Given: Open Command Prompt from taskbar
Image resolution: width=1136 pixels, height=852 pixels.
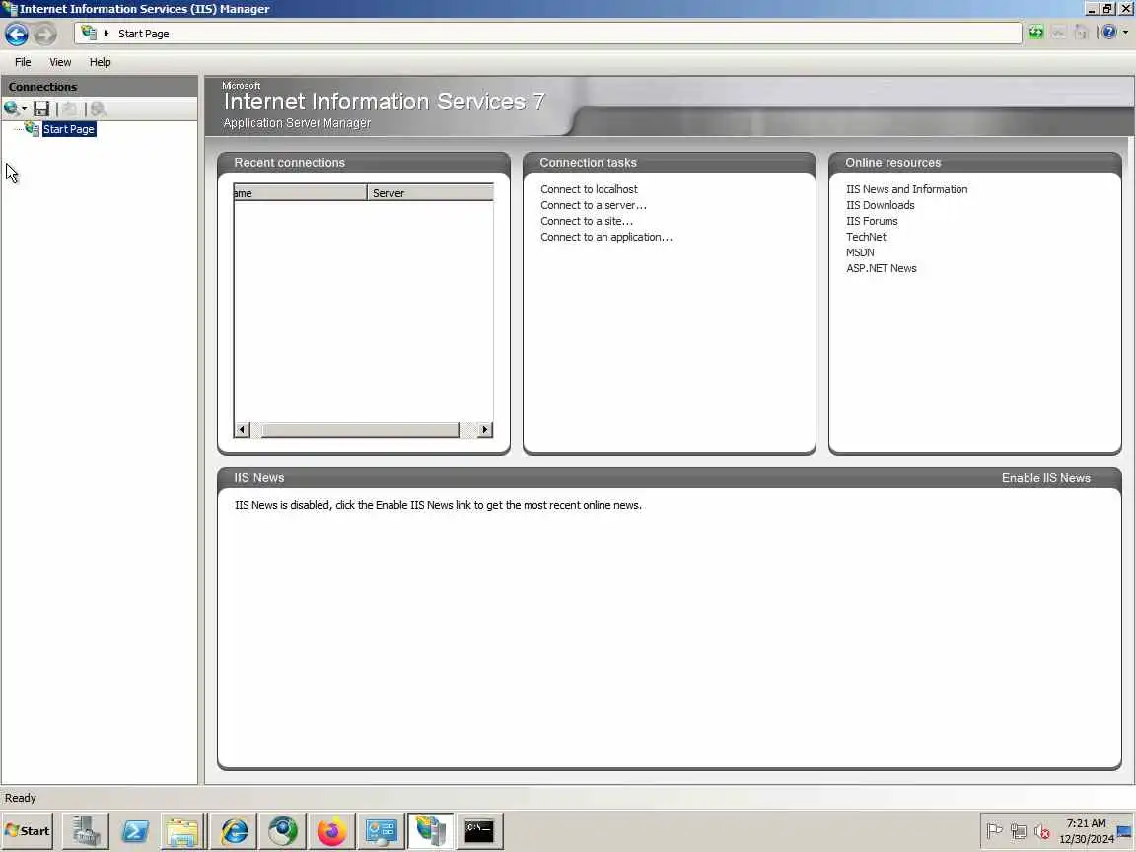Looking at the screenshot, I should (x=479, y=830).
